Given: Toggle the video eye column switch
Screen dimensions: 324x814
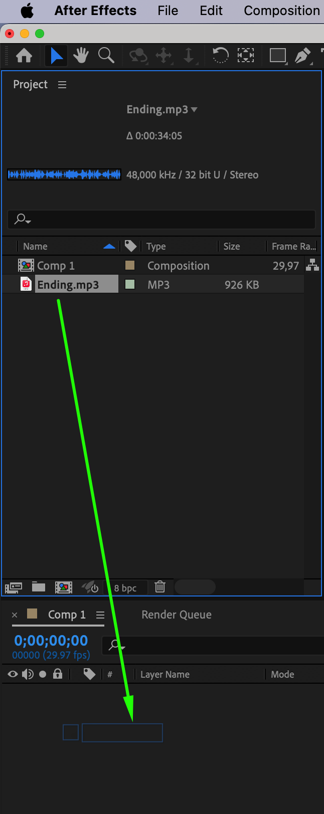Looking at the screenshot, I should click(13, 674).
